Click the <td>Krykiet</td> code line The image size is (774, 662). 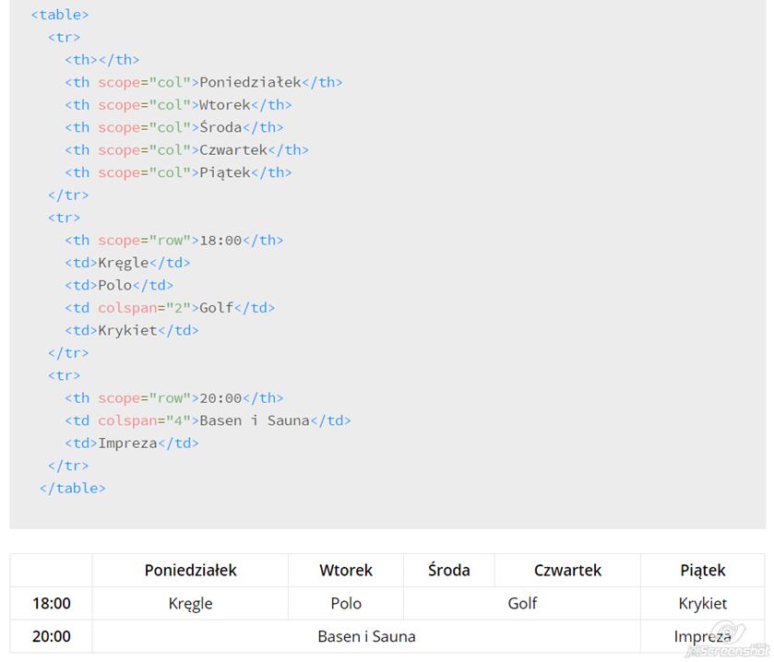coord(132,330)
